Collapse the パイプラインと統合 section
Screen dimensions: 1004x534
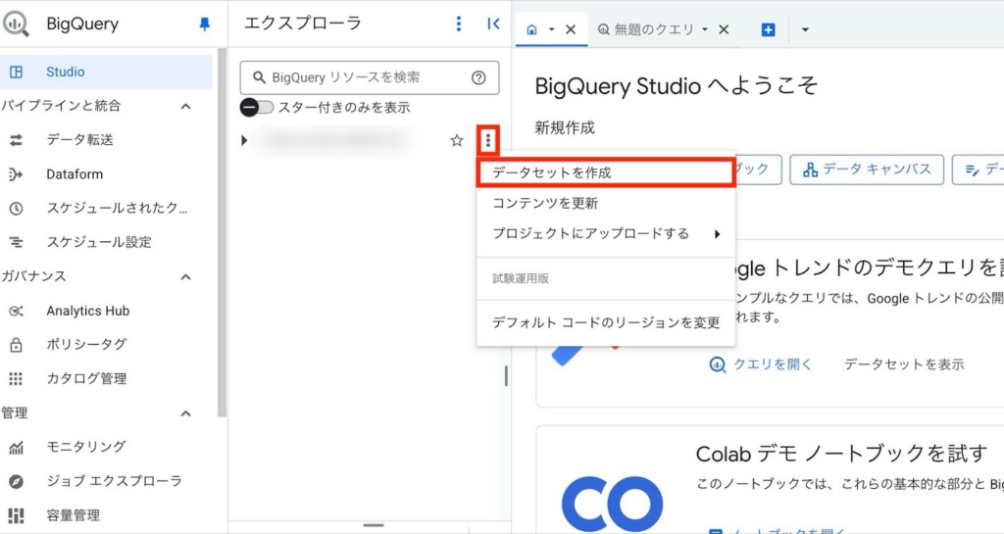[x=185, y=106]
